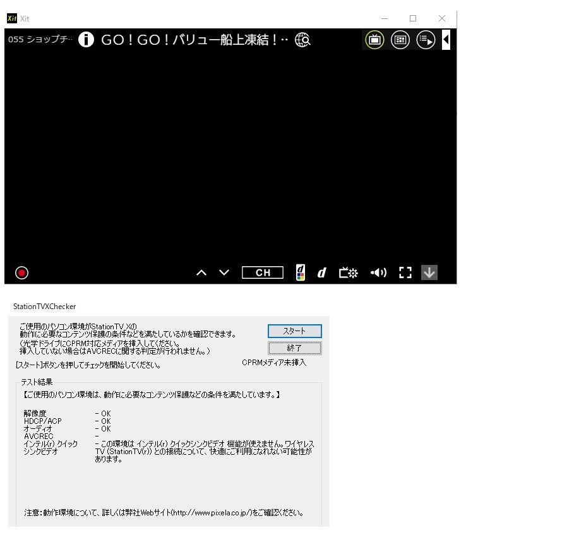Screen dimensions: 562x533
Task: Adjust volume with the speaker icon
Action: tap(378, 272)
